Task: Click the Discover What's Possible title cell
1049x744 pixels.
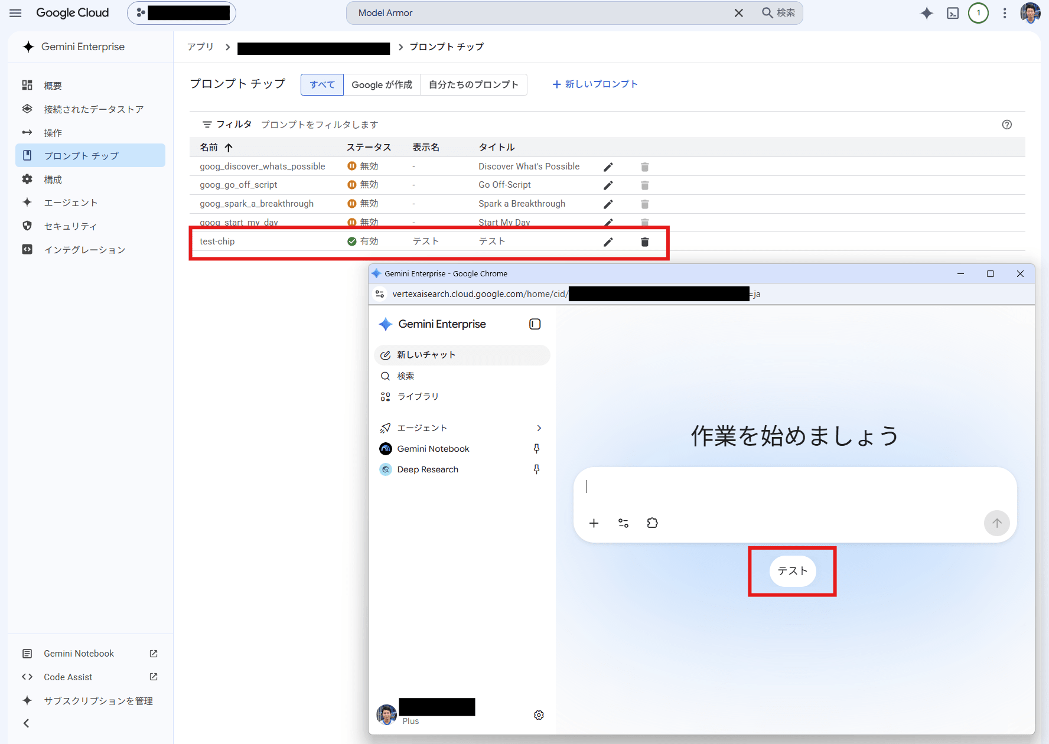Action: (x=529, y=167)
